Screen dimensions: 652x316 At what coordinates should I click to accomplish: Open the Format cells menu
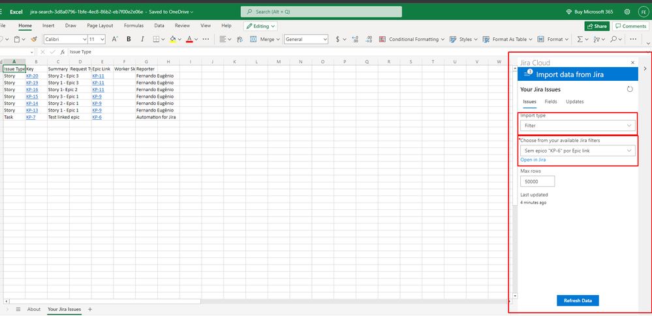click(553, 39)
